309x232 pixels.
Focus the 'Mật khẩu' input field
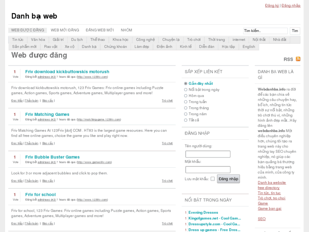(x=208, y=169)
